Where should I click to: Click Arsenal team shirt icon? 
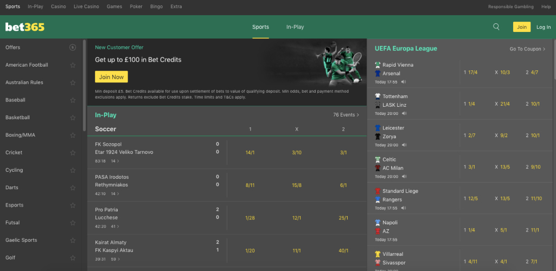coord(378,73)
